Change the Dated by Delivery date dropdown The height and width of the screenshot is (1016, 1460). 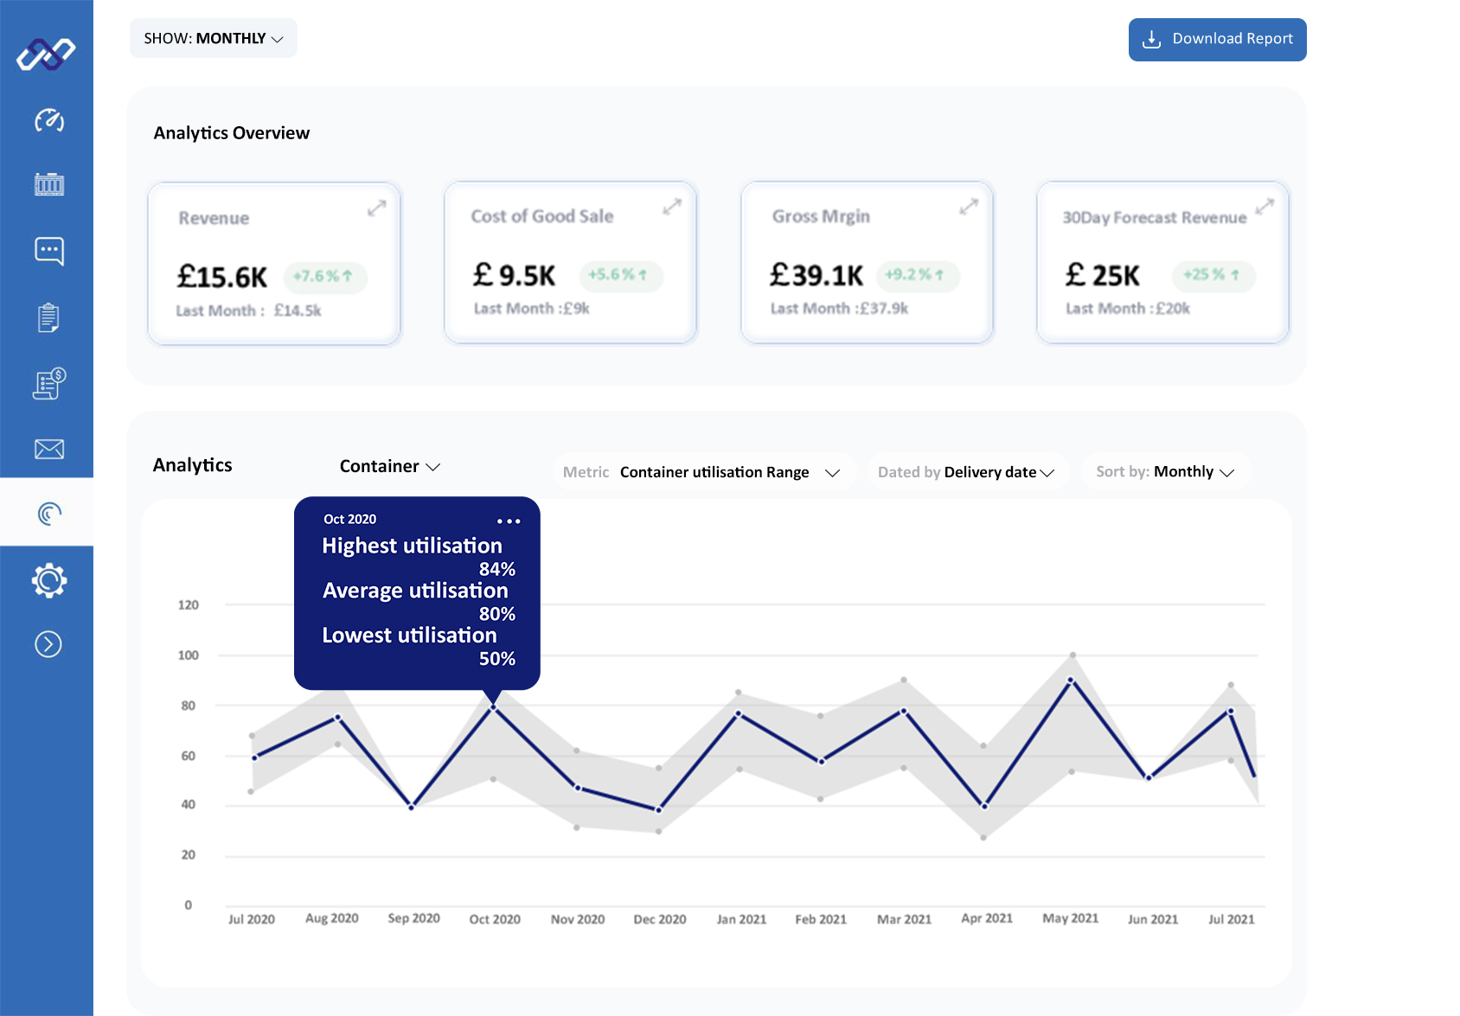(967, 472)
